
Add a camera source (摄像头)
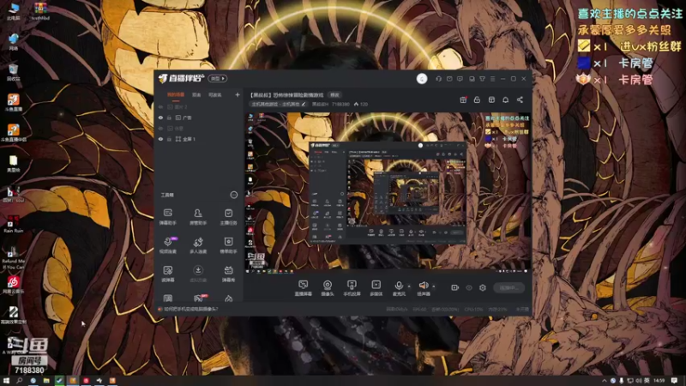tap(328, 288)
